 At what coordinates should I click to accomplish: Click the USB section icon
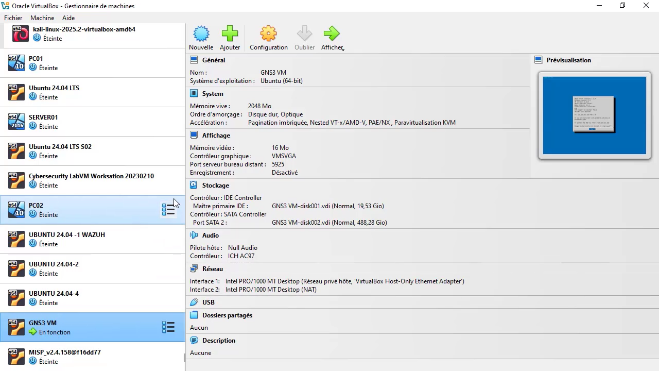pyautogui.click(x=194, y=302)
